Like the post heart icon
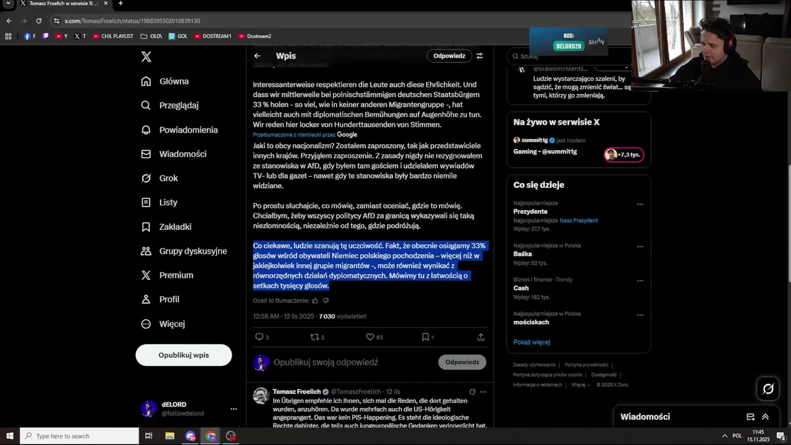Image resolution: width=791 pixels, height=445 pixels. [x=370, y=337]
